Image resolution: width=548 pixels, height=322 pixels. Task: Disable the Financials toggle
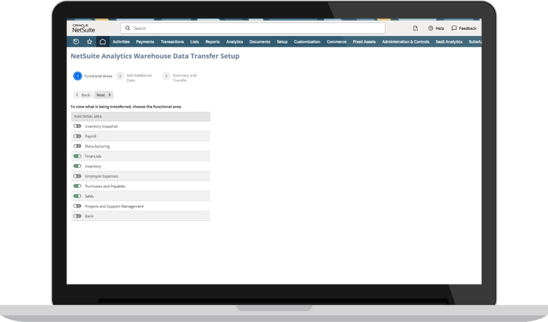[x=77, y=156]
